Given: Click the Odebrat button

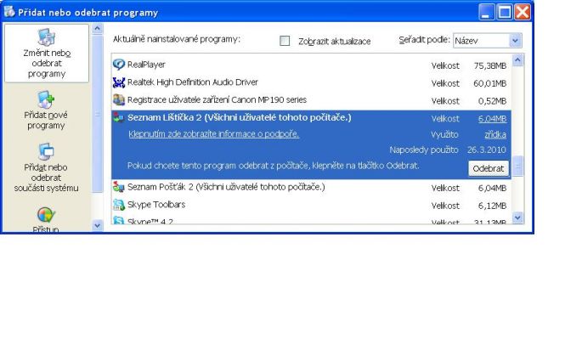Looking at the screenshot, I should coord(488,168).
